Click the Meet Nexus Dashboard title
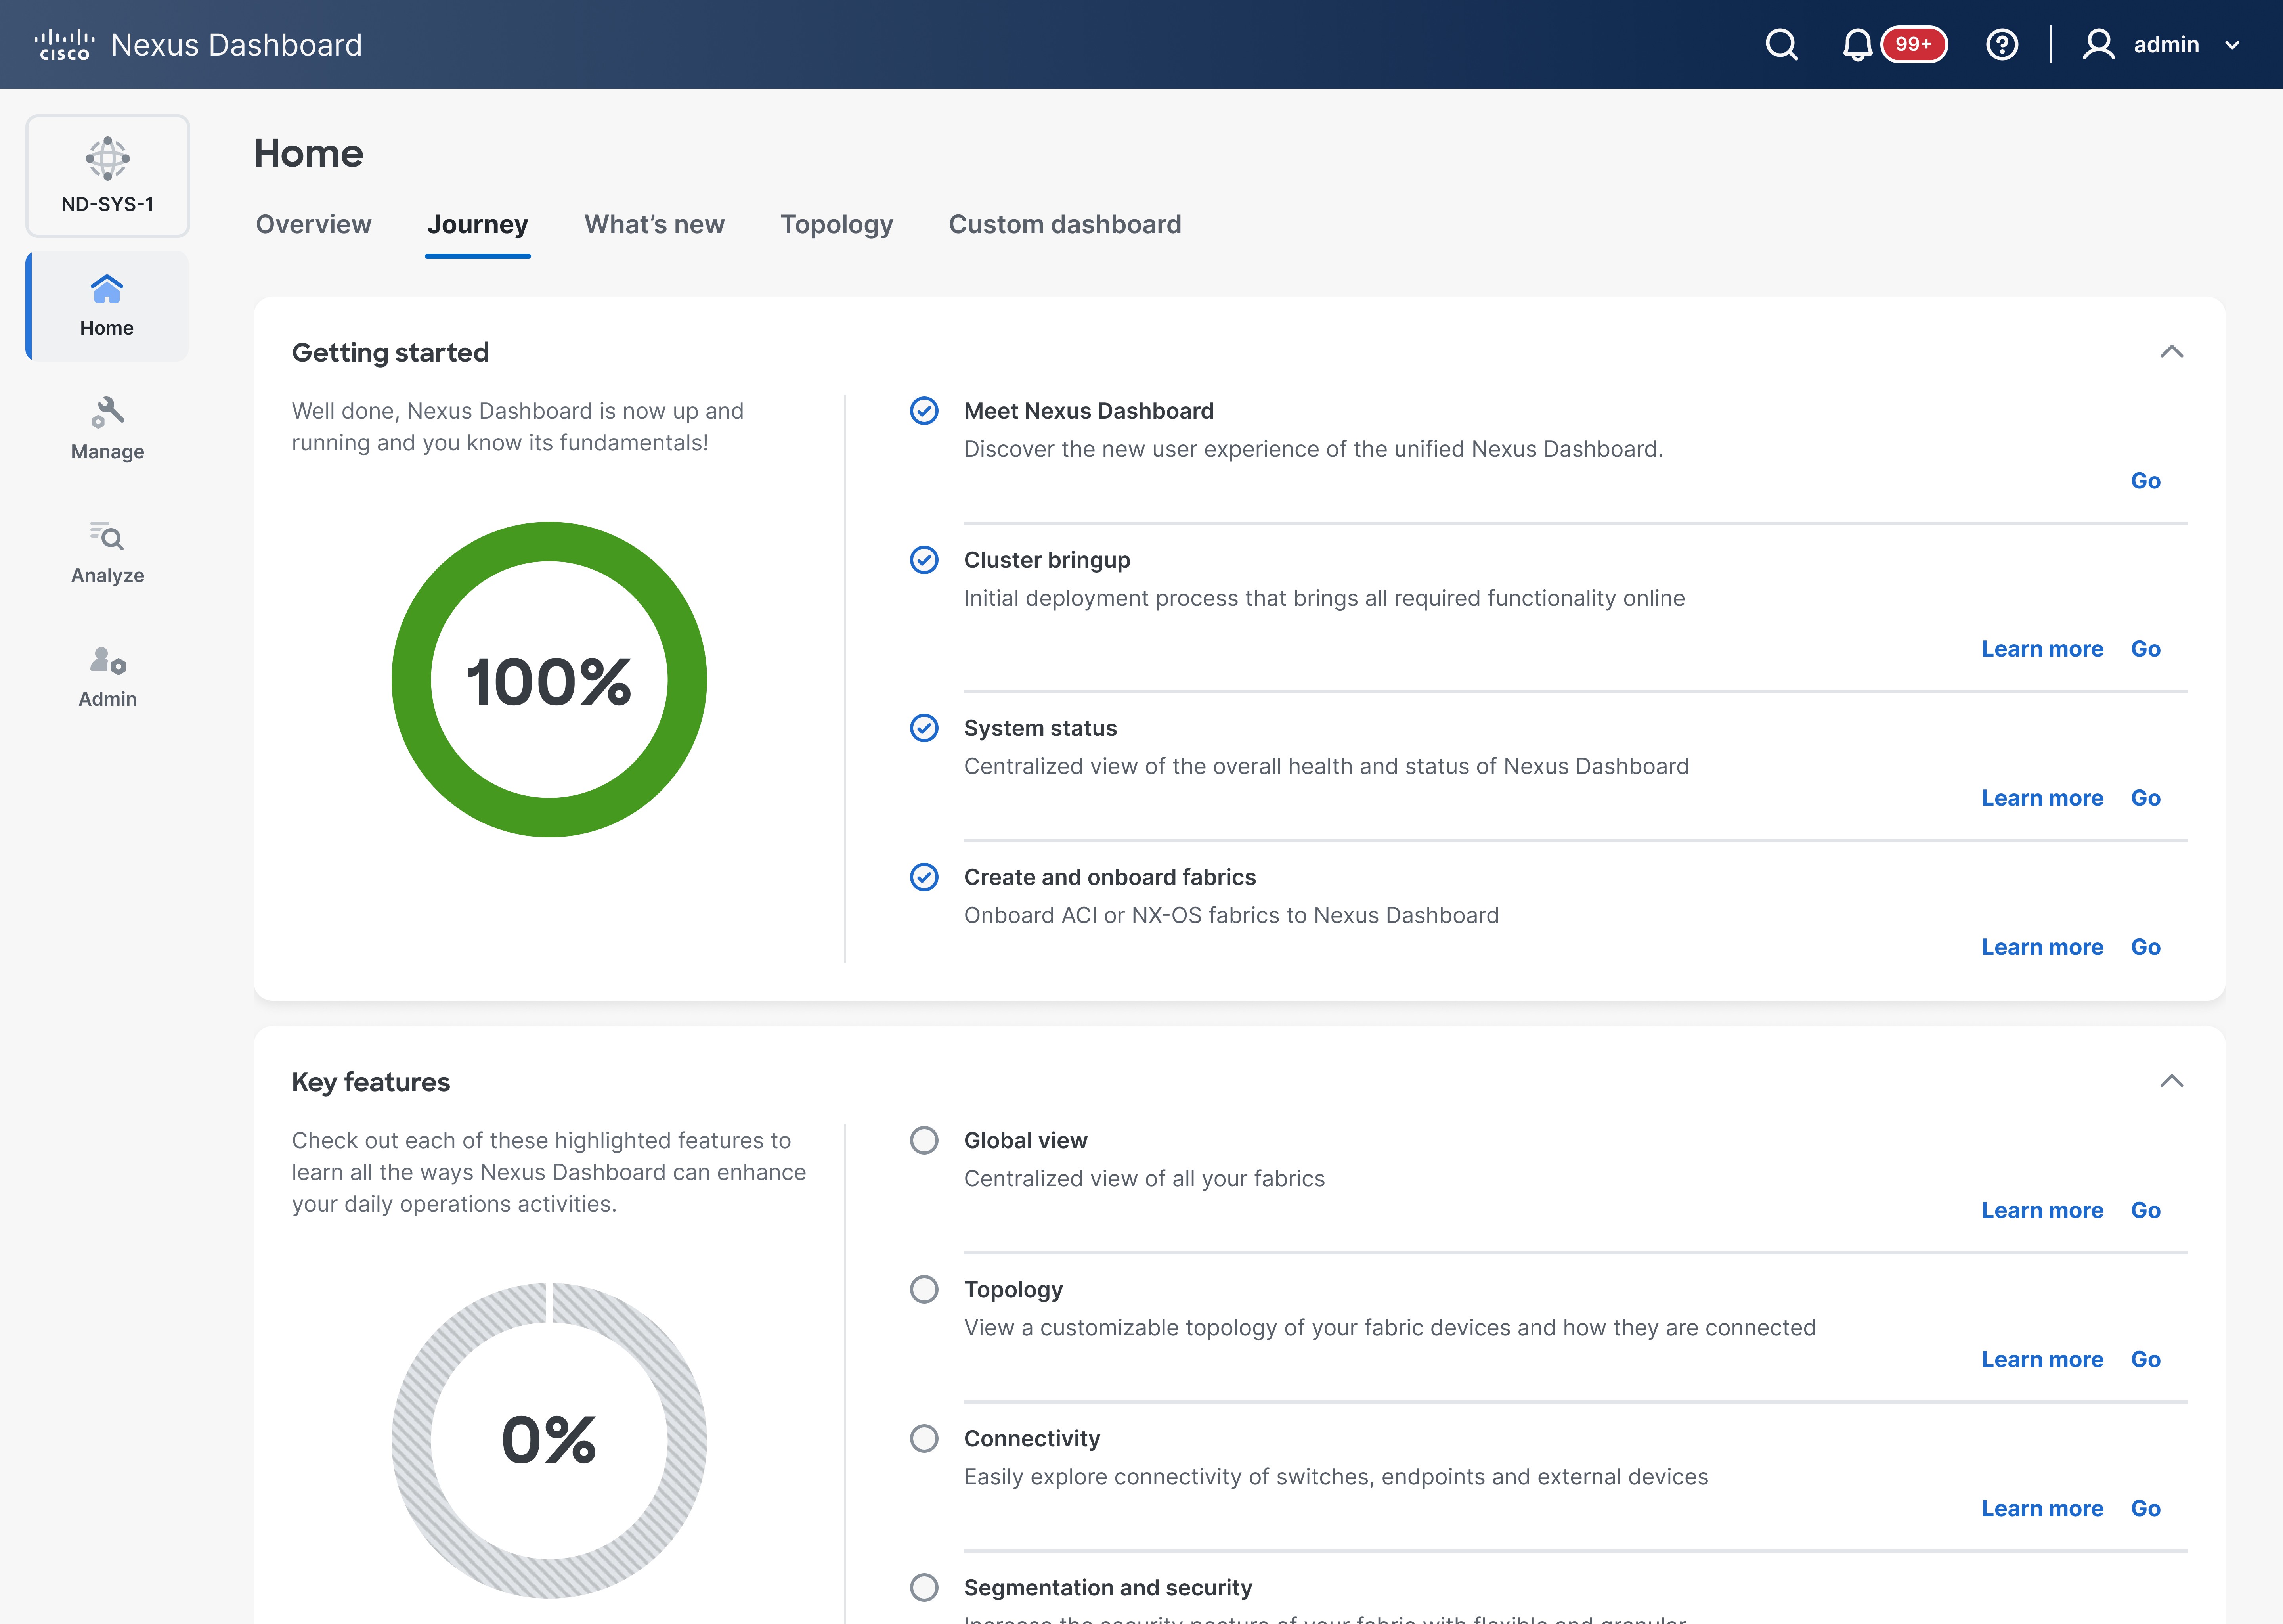Screen dimensions: 2283x1624 point(1088,411)
